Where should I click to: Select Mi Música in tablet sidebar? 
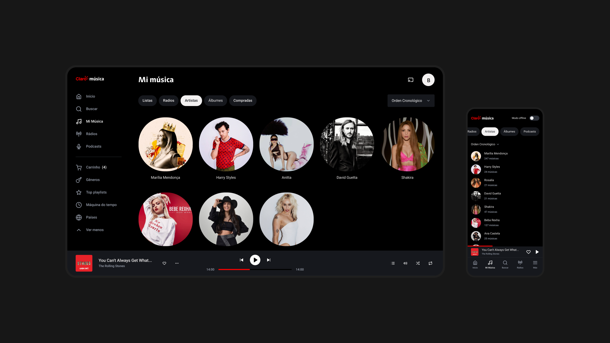click(89, 121)
